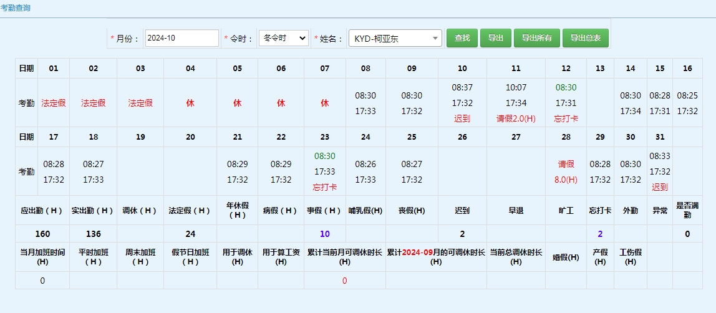Click the purple 事假 total value 10
Image resolution: width=716 pixels, height=313 pixels.
324,234
